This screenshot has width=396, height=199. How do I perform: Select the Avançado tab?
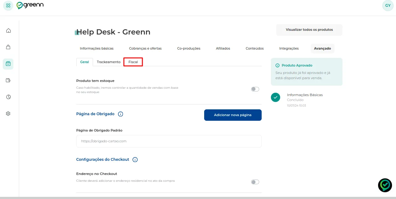322,48
